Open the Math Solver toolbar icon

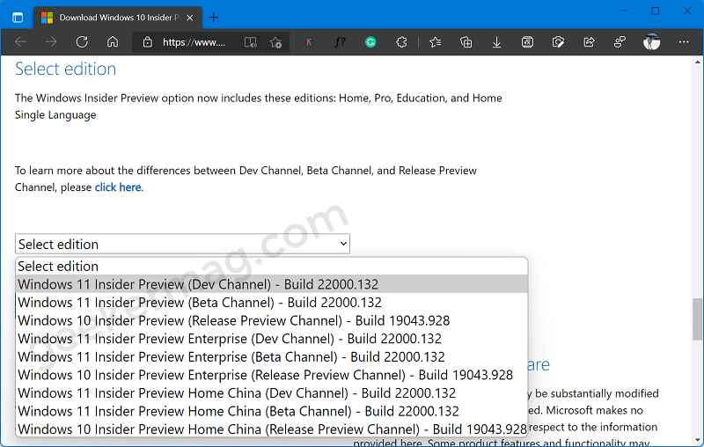[x=527, y=42]
